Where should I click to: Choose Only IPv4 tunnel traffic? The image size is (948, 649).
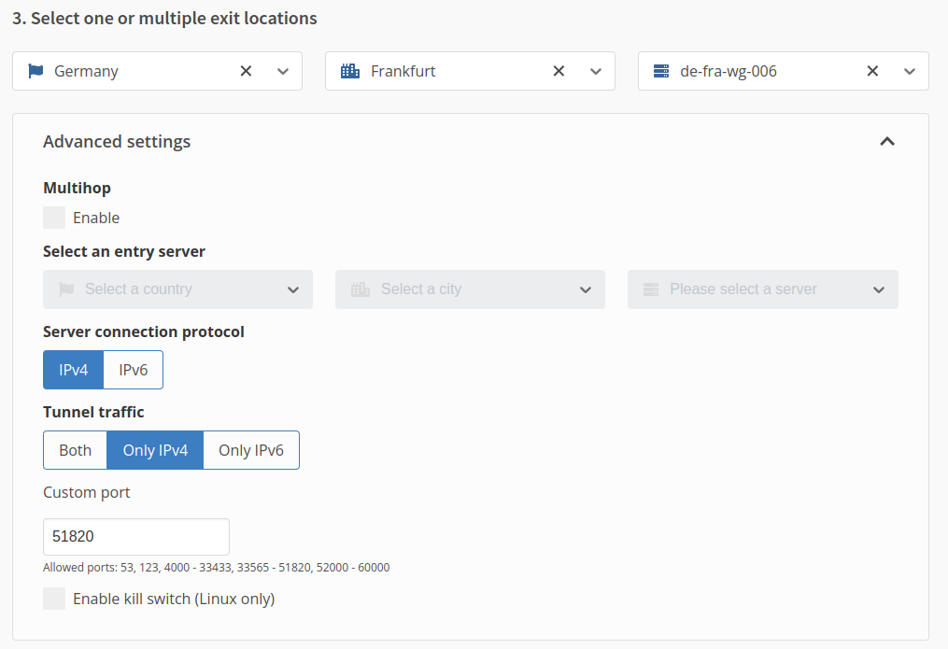pos(155,450)
